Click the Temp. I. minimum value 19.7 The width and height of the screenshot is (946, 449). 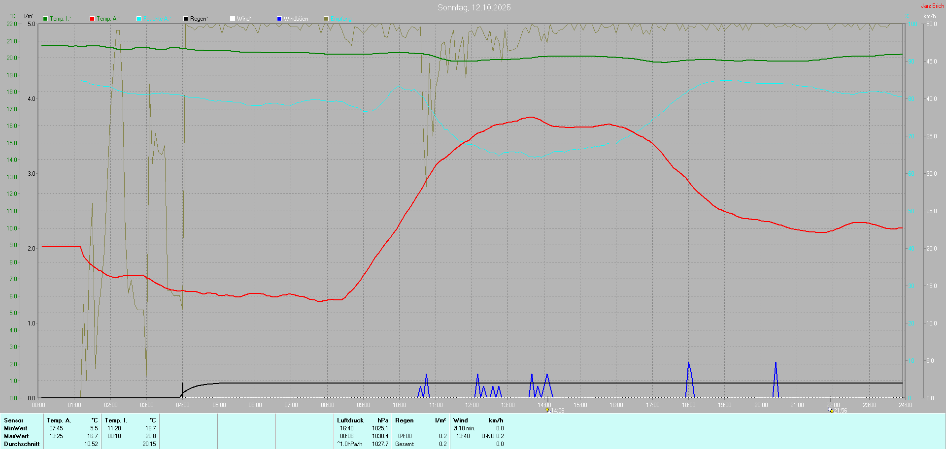(x=150, y=428)
